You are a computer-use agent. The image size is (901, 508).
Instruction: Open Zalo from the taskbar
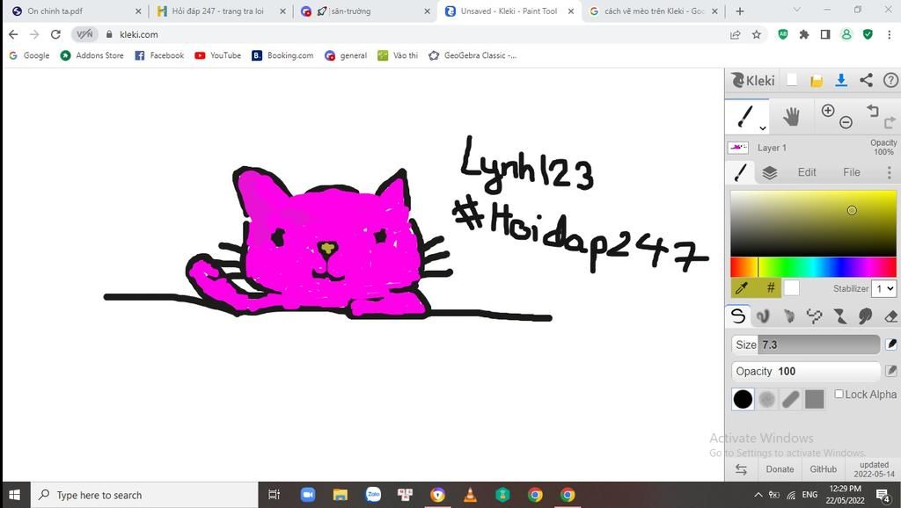tap(373, 495)
